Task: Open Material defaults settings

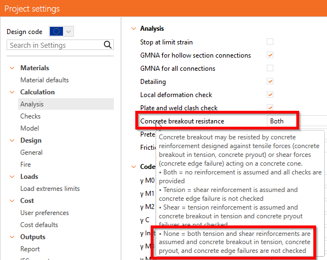Action: tap(44, 80)
